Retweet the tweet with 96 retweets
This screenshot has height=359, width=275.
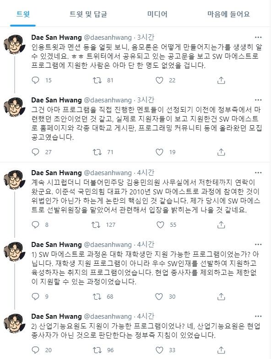pos(97,351)
